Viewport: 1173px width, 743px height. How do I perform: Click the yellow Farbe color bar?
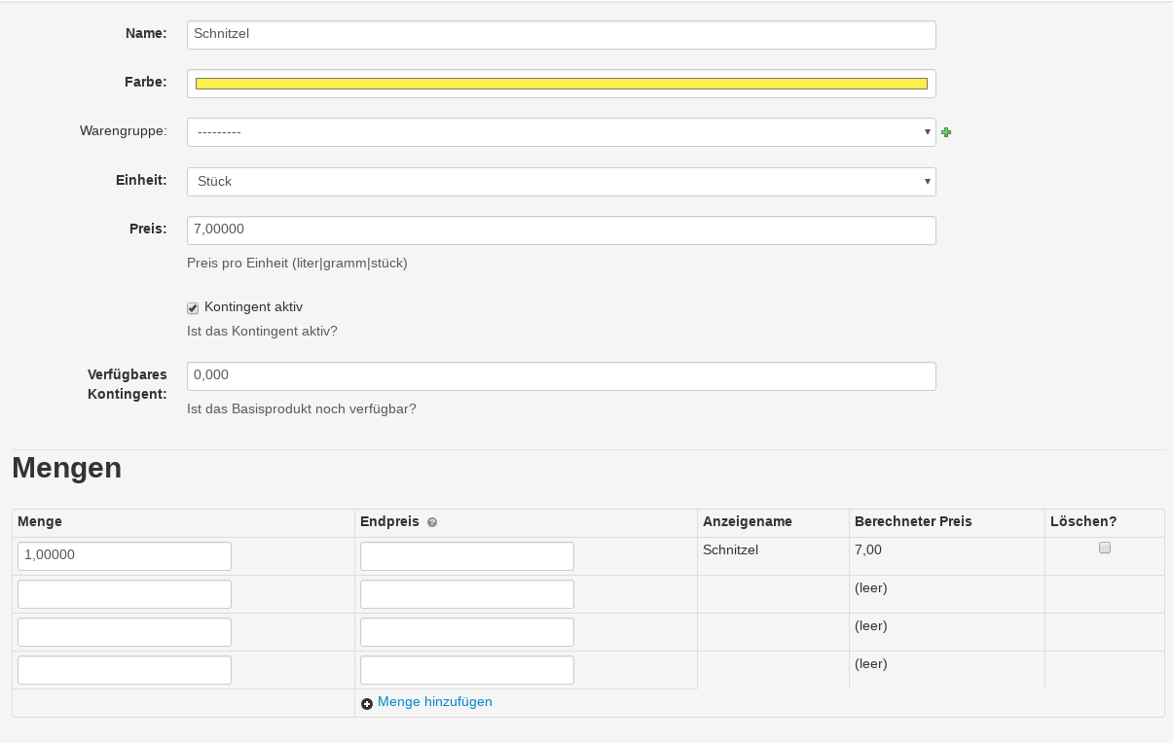(x=561, y=84)
